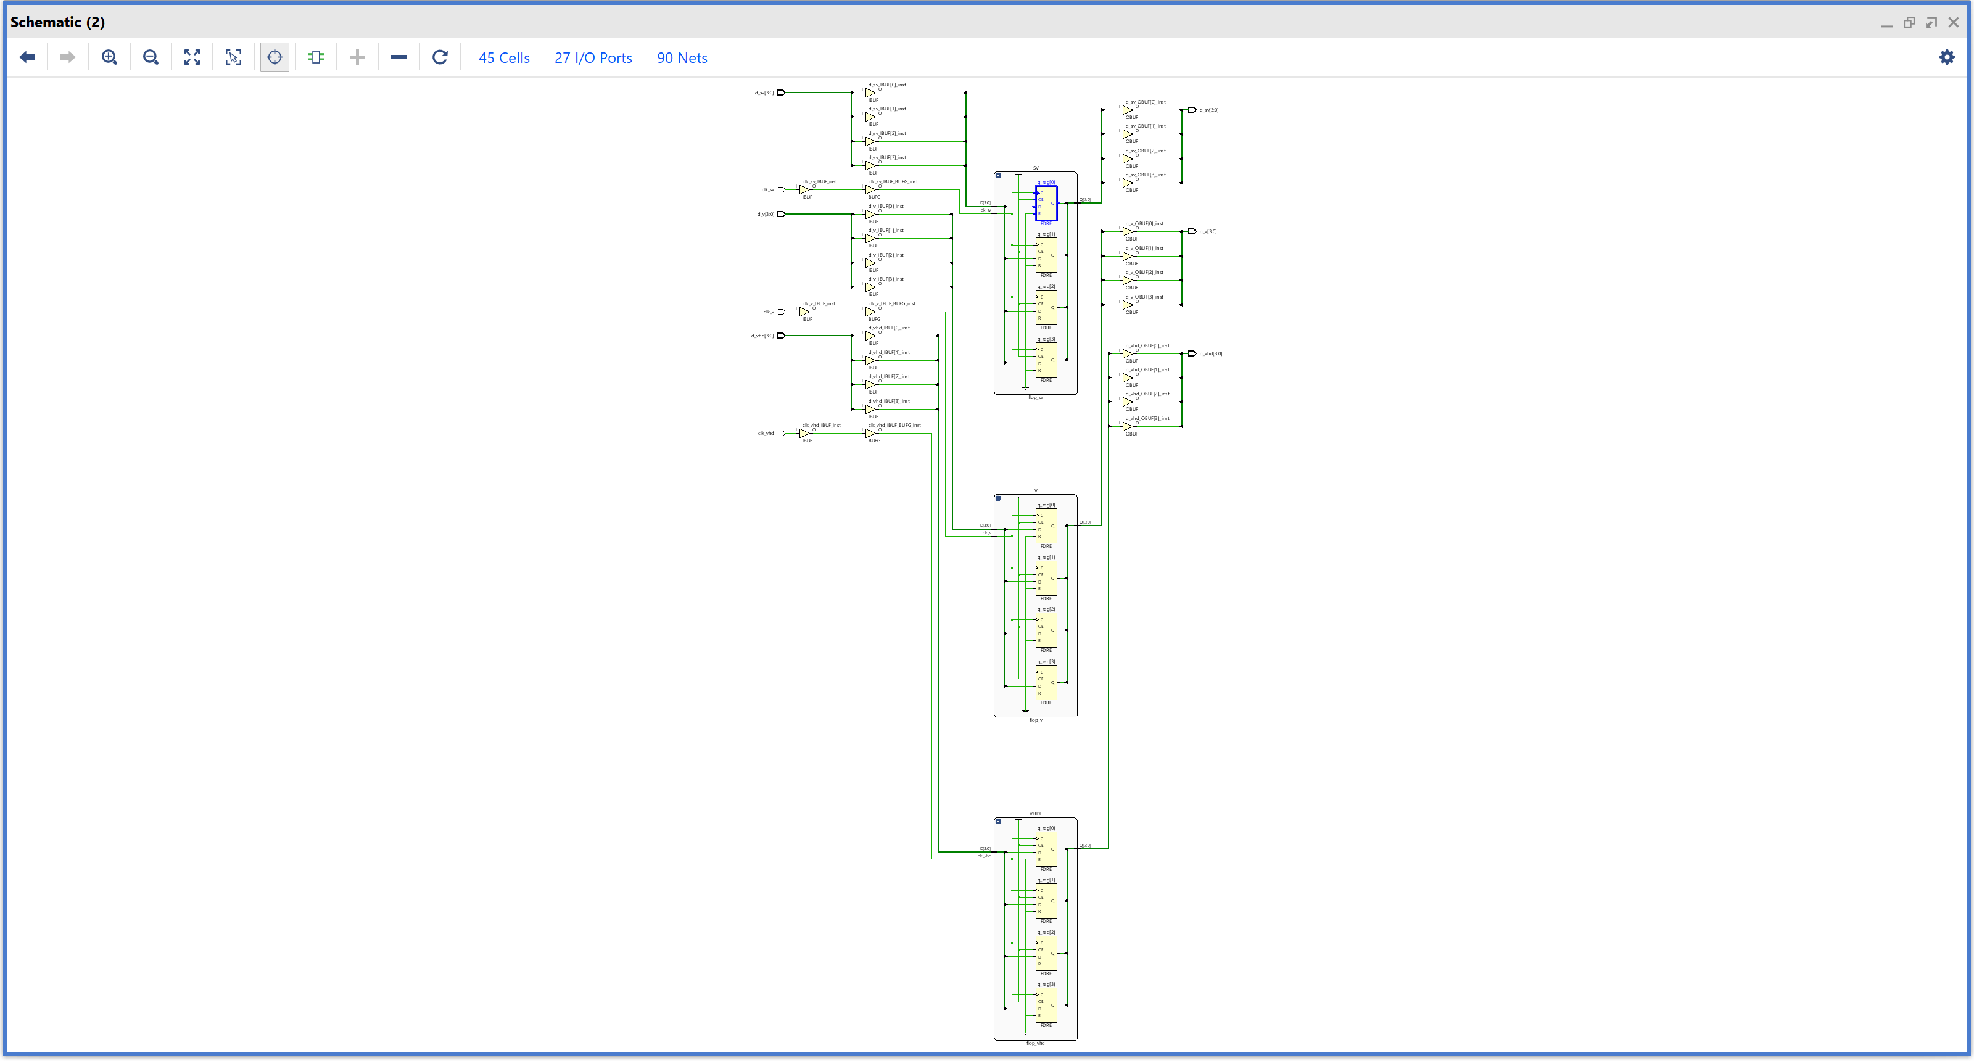The image size is (1974, 1061).
Task: Open the schematic settings gear
Action: click(x=1946, y=57)
